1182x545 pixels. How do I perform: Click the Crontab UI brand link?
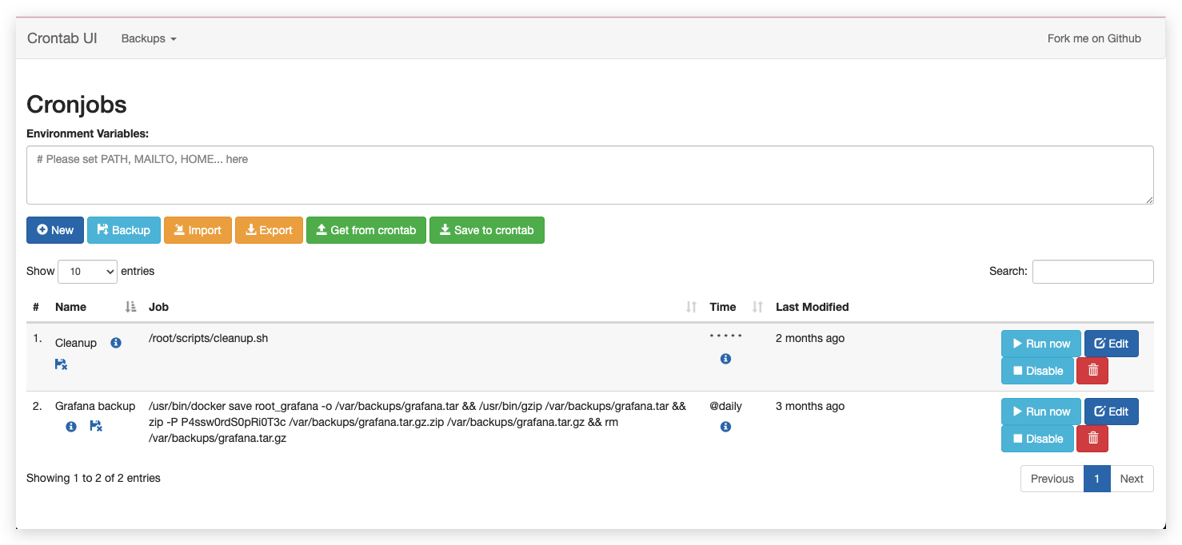pyautogui.click(x=62, y=38)
